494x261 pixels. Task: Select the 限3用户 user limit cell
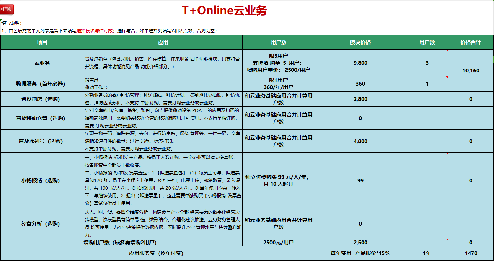(x=278, y=63)
